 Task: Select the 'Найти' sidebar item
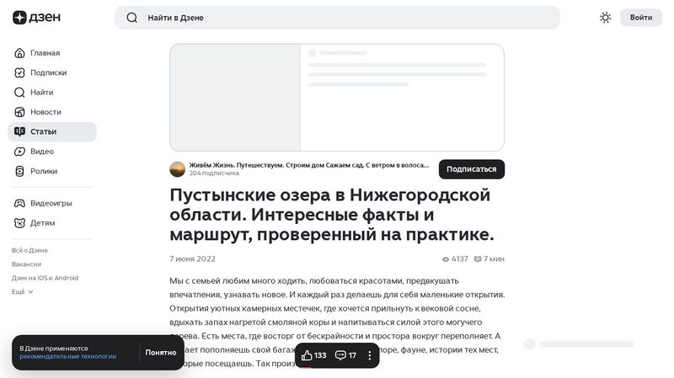point(41,93)
